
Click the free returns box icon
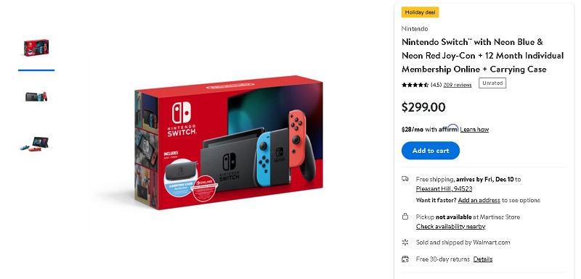(x=405, y=259)
